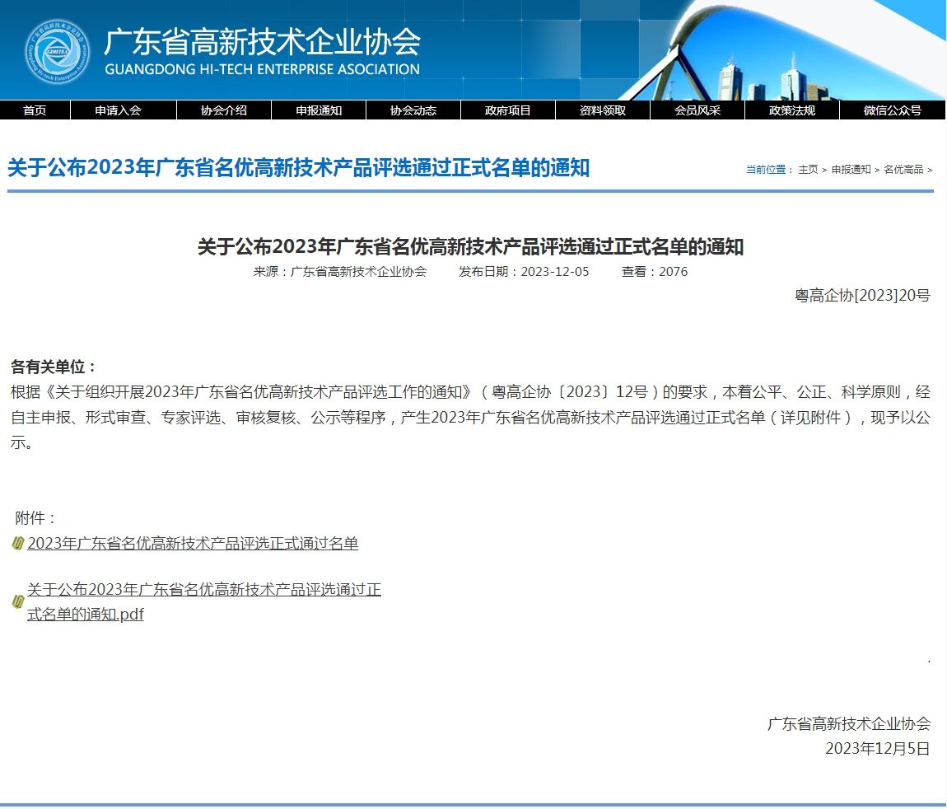Click the 广东省高新技术企业协会 header title
This screenshot has height=809, width=947.
click(262, 43)
